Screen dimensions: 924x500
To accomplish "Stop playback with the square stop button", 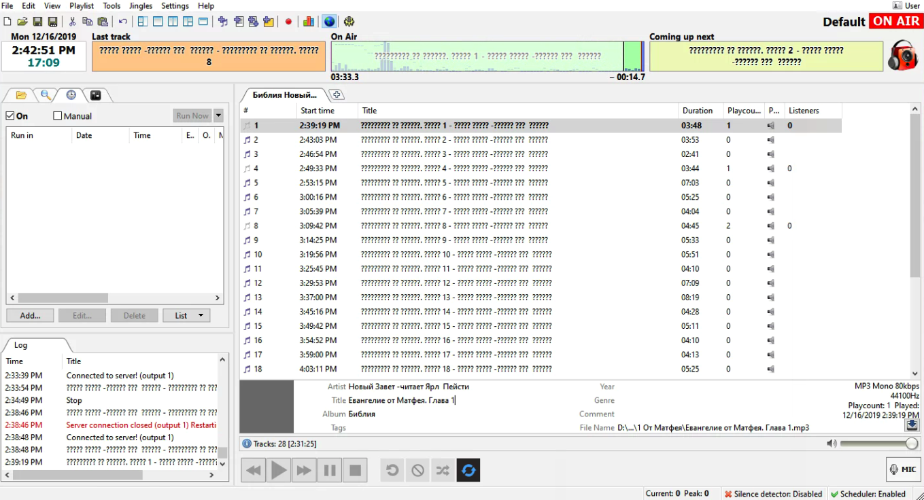I will click(355, 470).
